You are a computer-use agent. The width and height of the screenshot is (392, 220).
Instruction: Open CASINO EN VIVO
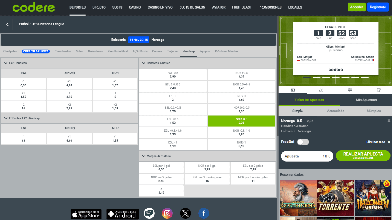tap(160, 7)
